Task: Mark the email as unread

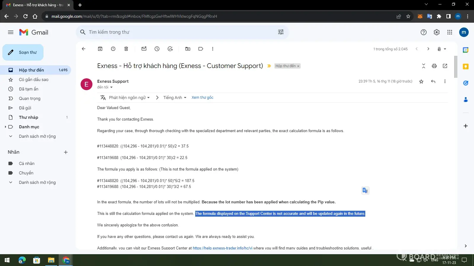Action: tap(144, 49)
